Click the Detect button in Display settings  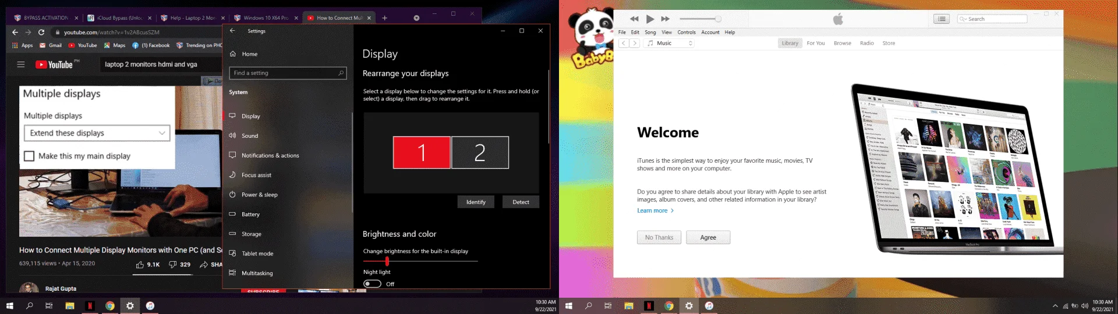tap(521, 202)
